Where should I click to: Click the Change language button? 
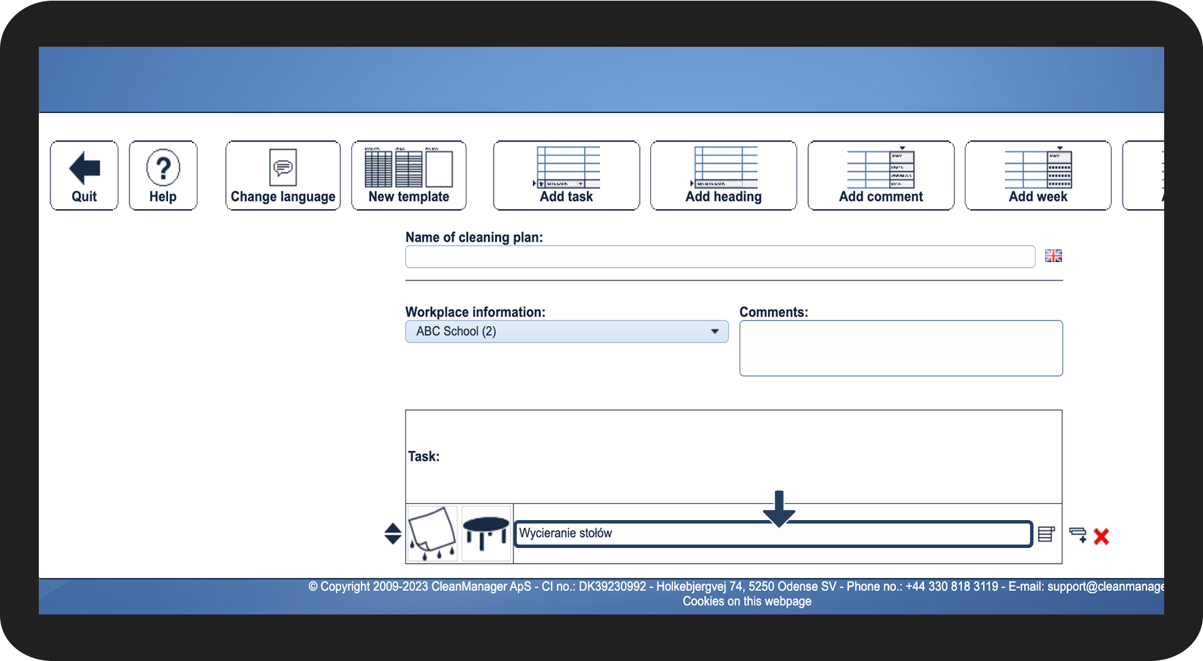[x=283, y=176]
